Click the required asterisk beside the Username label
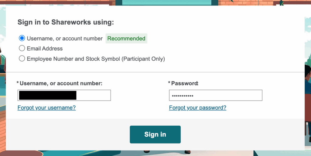The image size is (311, 156). pos(18,83)
